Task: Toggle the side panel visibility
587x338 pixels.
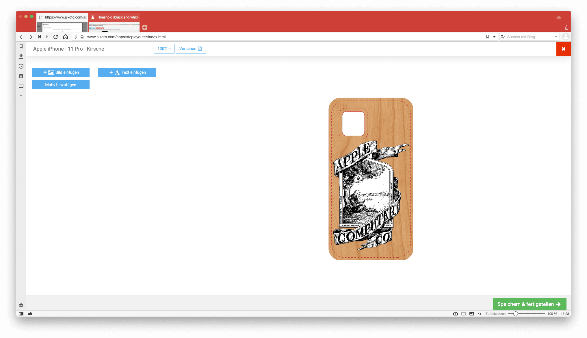Action: pos(21,314)
